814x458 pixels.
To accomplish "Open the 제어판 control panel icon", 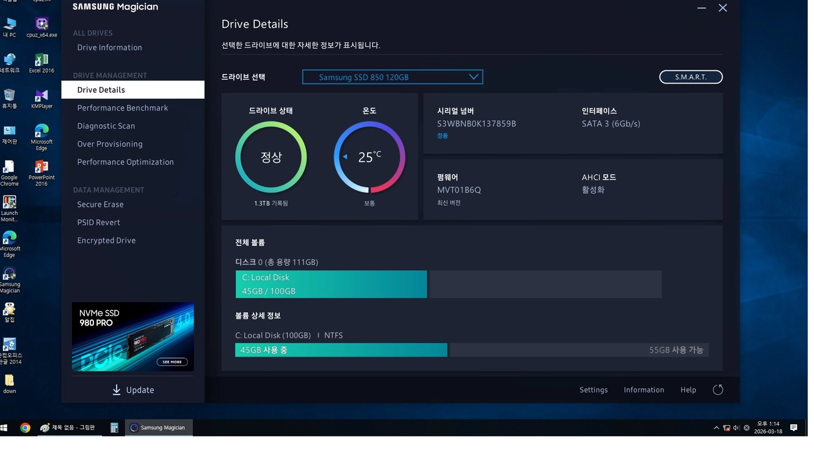I will (10, 134).
